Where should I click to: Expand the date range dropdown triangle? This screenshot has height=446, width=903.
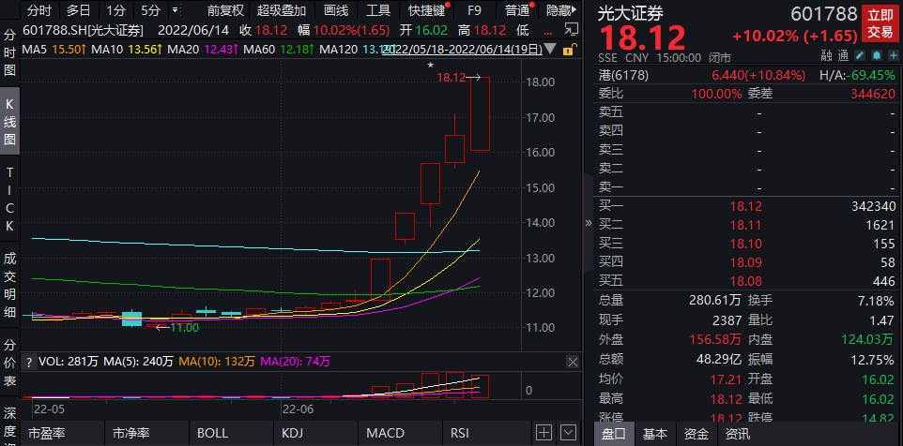[x=551, y=50]
